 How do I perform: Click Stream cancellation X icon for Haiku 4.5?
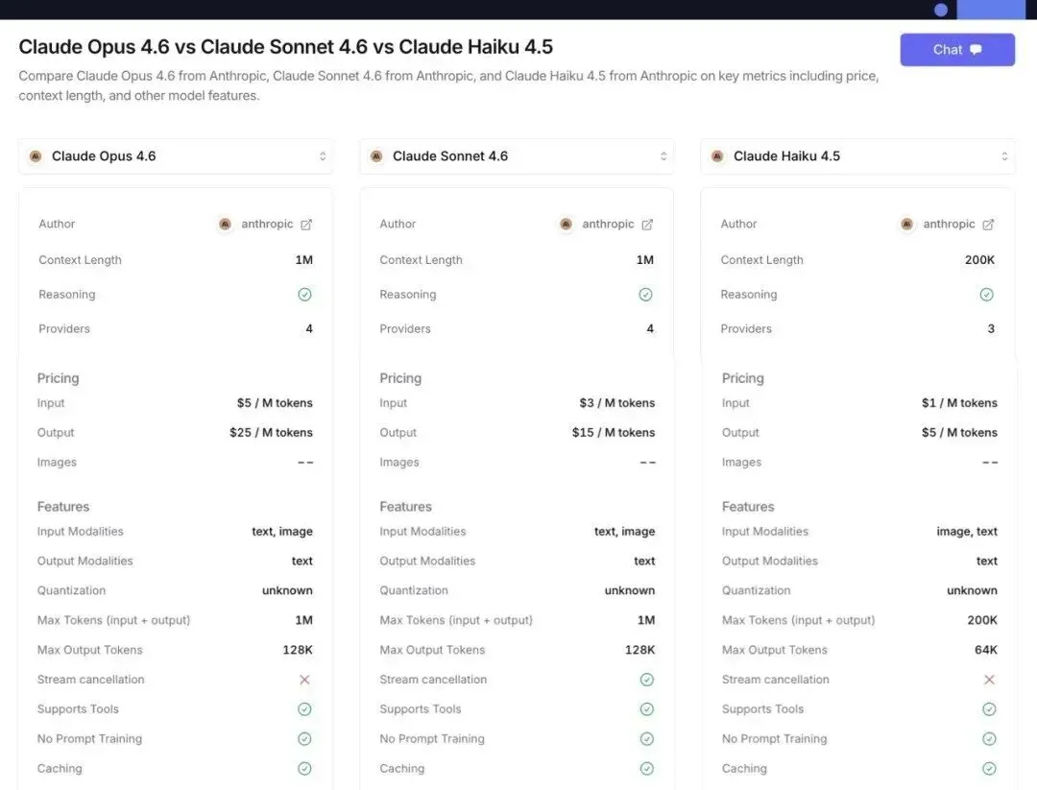989,680
